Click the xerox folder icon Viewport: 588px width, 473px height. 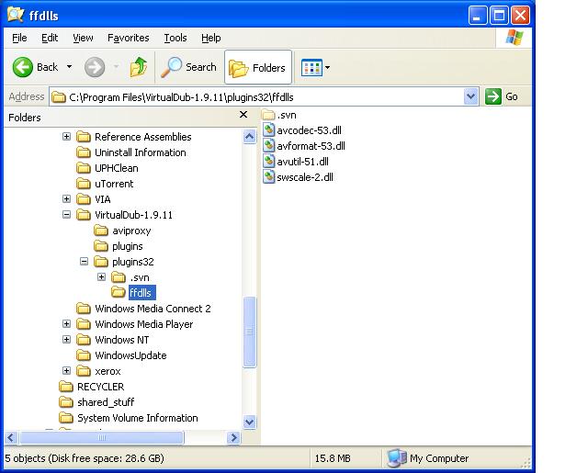84,371
